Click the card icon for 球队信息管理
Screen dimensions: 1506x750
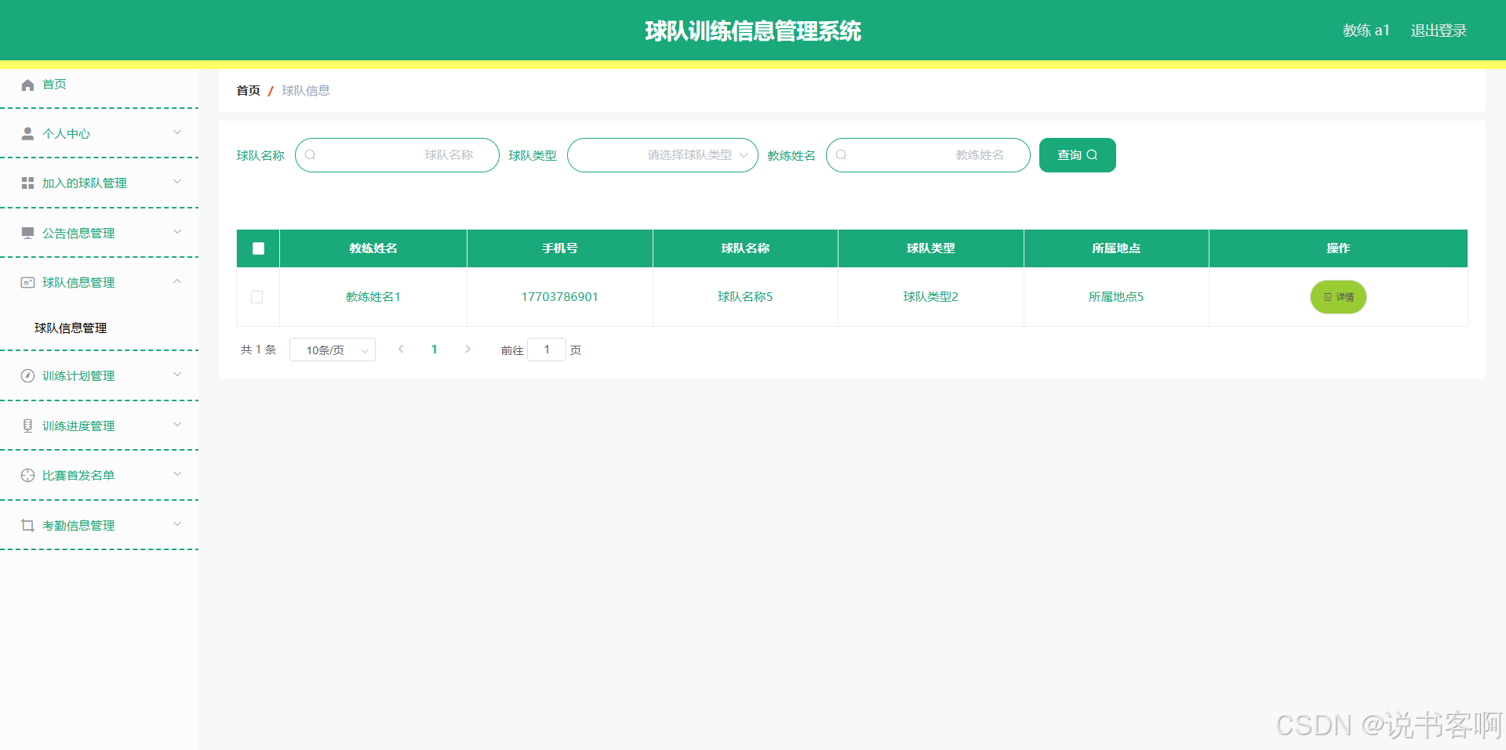27,283
